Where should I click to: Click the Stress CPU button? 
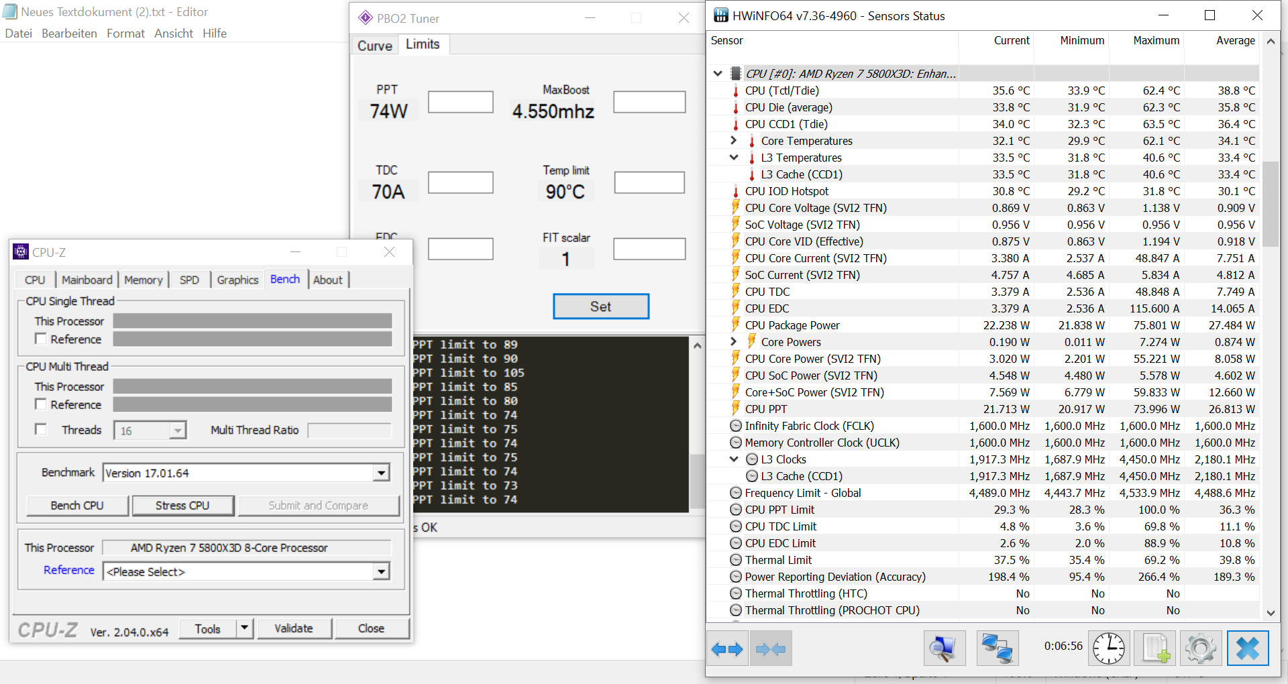pyautogui.click(x=182, y=506)
